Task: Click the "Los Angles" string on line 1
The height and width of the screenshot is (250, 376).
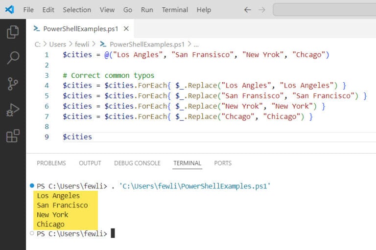Action: tap(138, 55)
